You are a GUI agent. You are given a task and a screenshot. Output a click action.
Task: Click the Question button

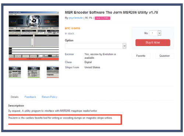164,56
